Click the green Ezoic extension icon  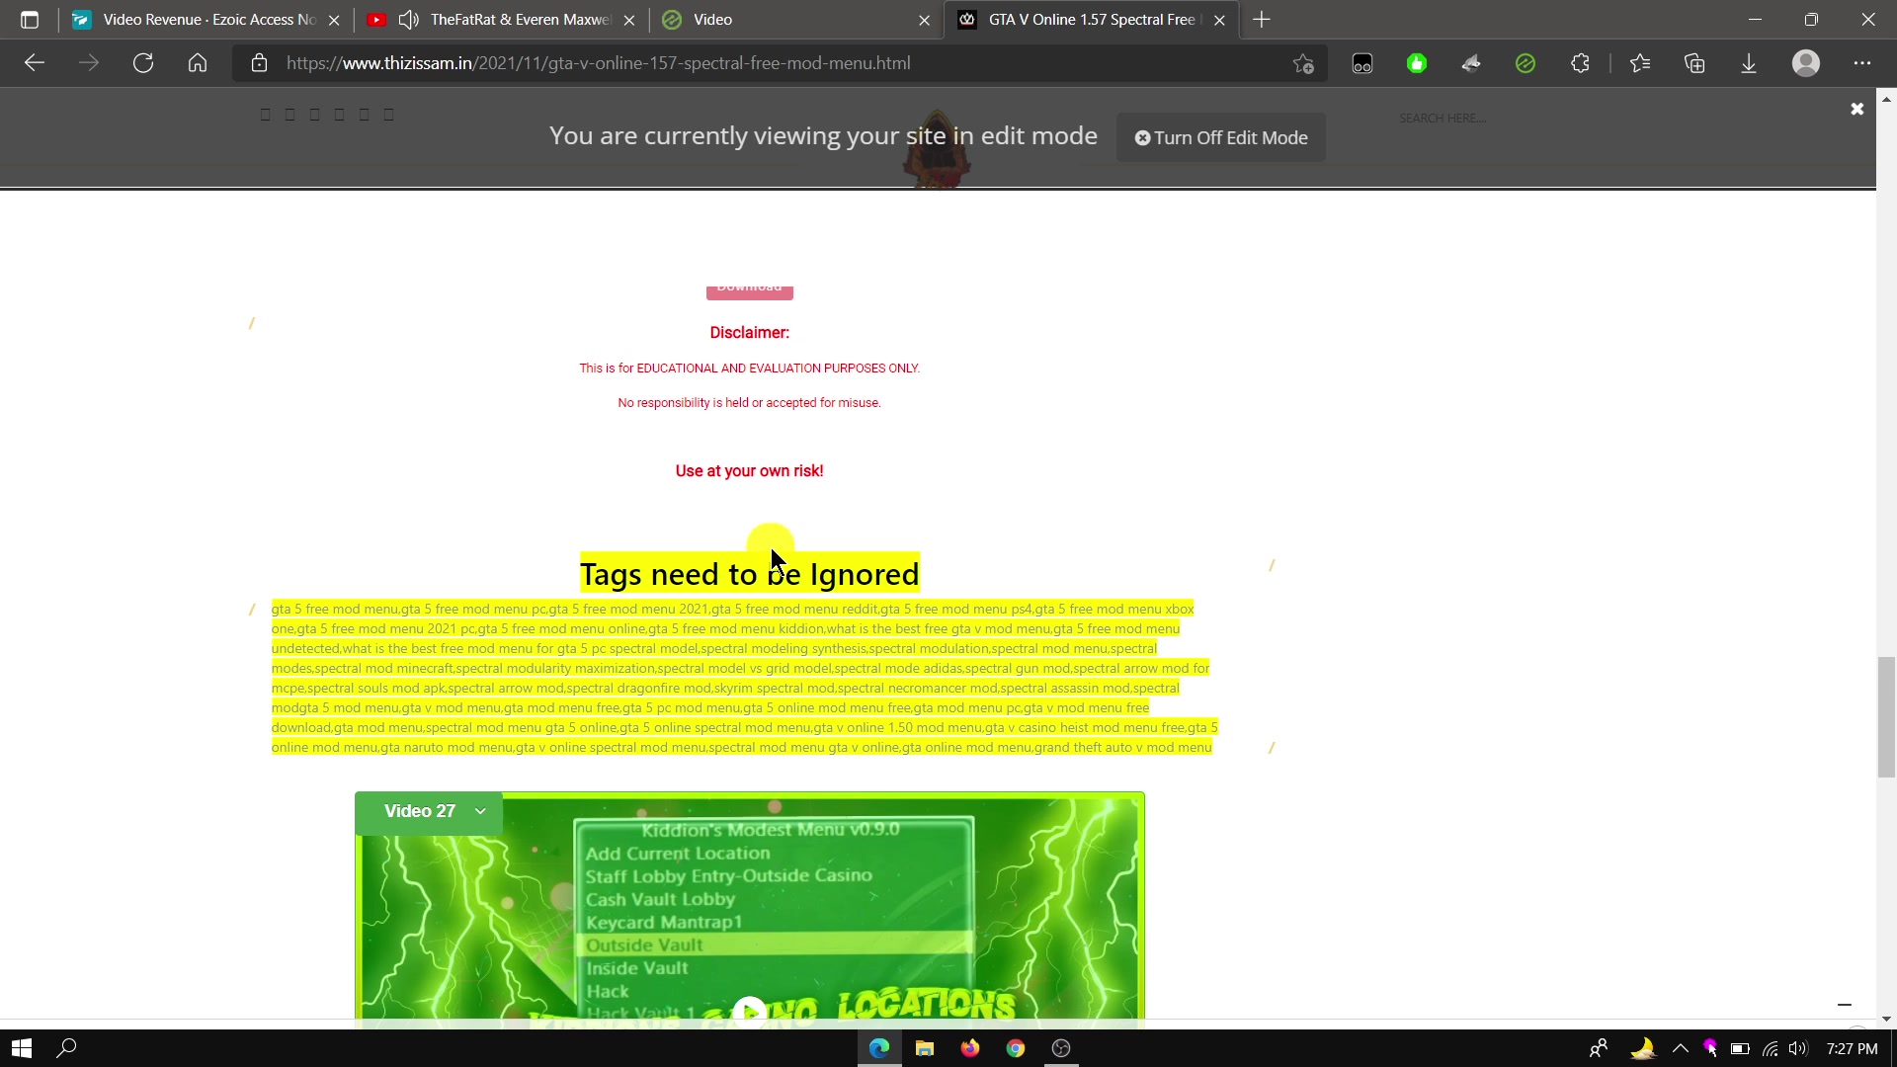[x=1526, y=63]
